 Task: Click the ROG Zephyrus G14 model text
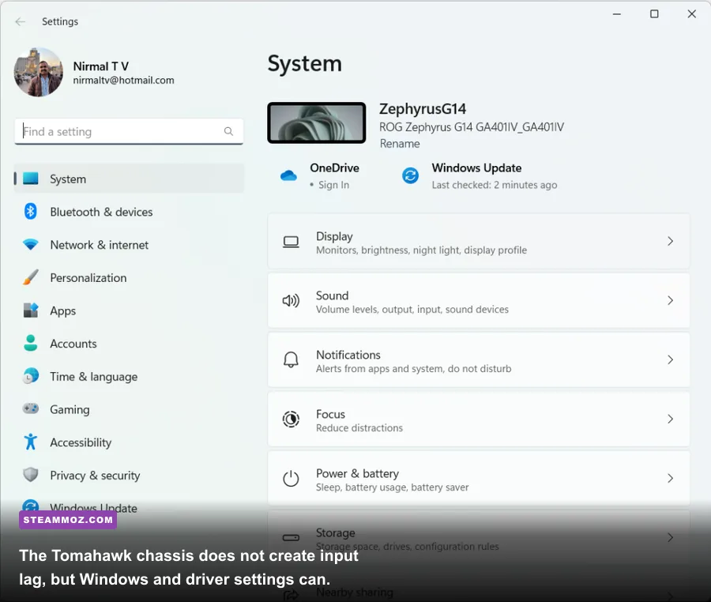coord(472,127)
